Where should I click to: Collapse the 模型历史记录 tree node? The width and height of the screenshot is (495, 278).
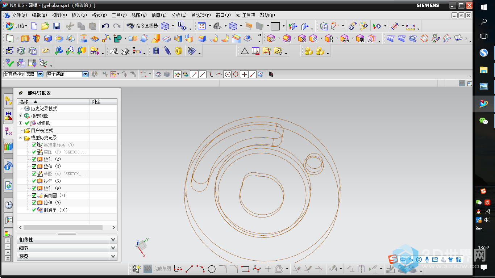click(x=21, y=138)
